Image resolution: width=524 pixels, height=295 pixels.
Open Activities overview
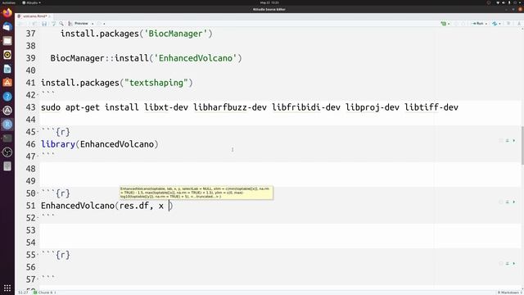click(x=8, y=2)
